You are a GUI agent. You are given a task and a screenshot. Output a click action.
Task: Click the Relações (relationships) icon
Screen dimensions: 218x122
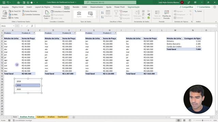(149, 14)
